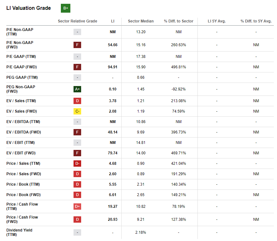Click the D grade badge for EV / Sales (TTM)
Image resolution: width=277 pixels, height=241 pixels.
77,101
